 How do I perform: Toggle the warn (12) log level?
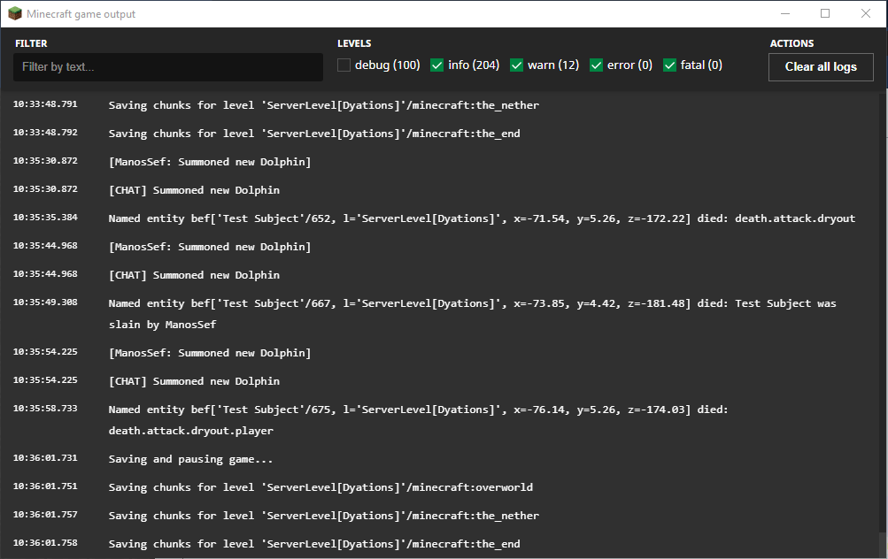pos(517,65)
